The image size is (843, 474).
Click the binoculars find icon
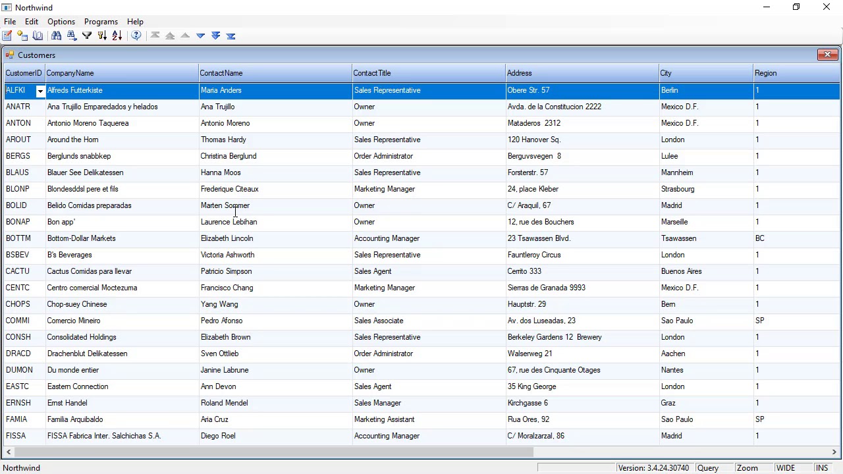pyautogui.click(x=57, y=36)
